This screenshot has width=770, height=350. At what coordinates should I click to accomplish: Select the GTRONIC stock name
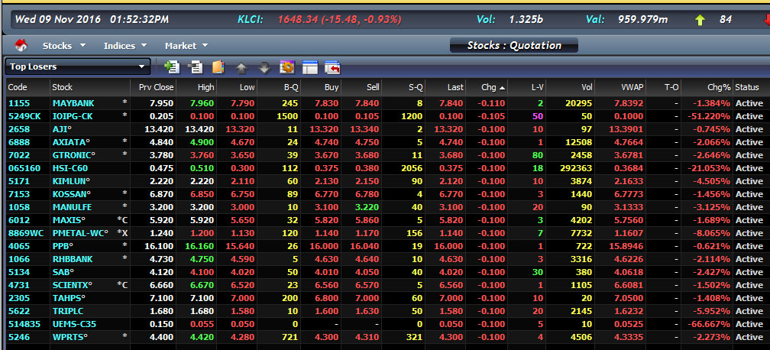(73, 155)
